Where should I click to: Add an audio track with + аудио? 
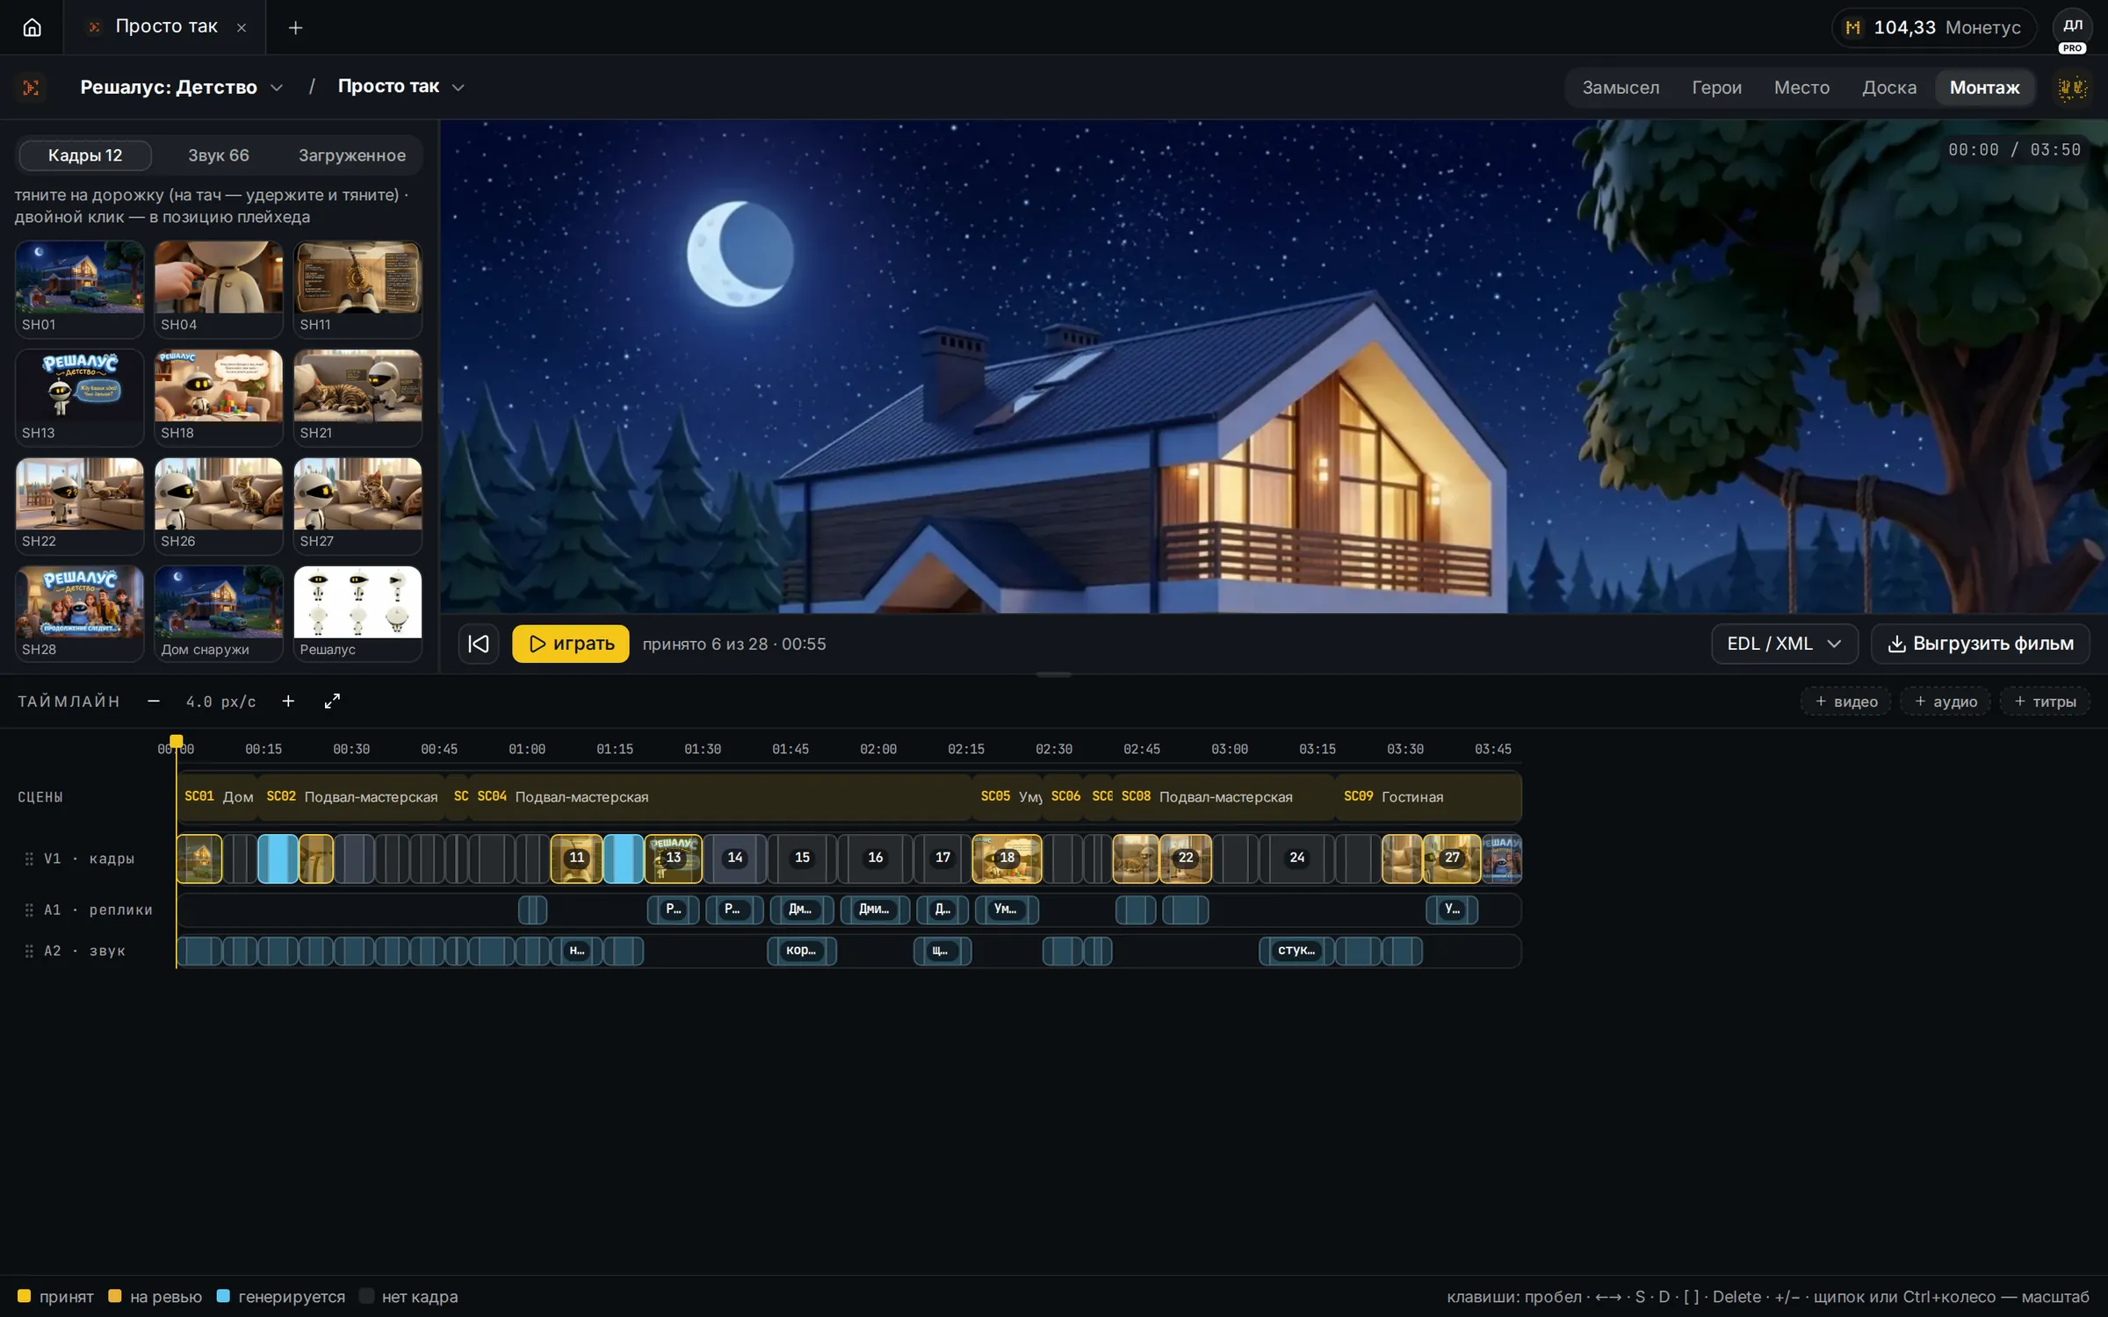click(x=1946, y=701)
